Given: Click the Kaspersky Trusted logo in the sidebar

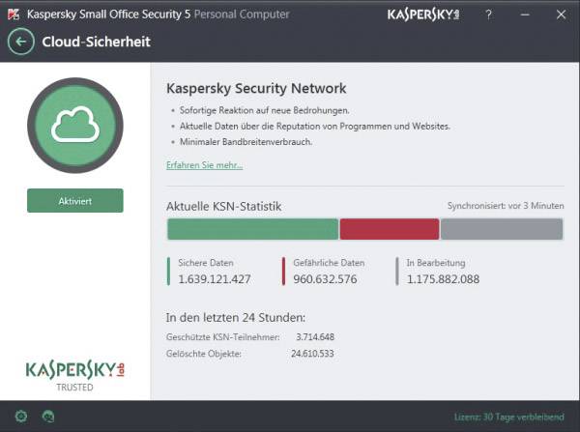Looking at the screenshot, I should 75,376.
